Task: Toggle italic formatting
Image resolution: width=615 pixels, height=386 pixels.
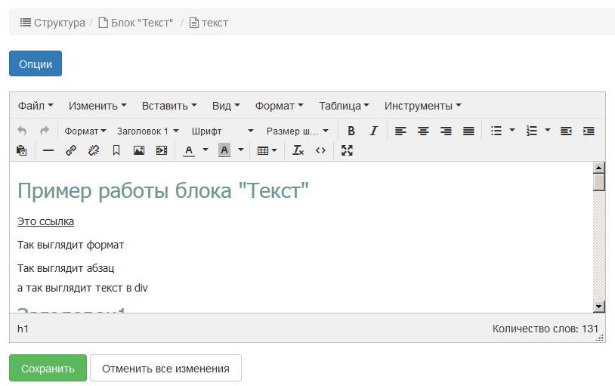Action: point(374,131)
